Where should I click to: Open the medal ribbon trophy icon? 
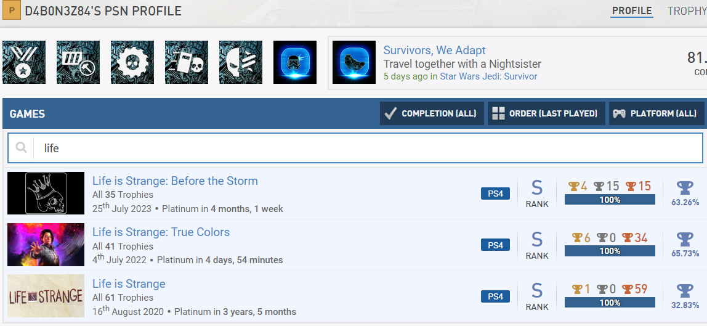coord(24,62)
